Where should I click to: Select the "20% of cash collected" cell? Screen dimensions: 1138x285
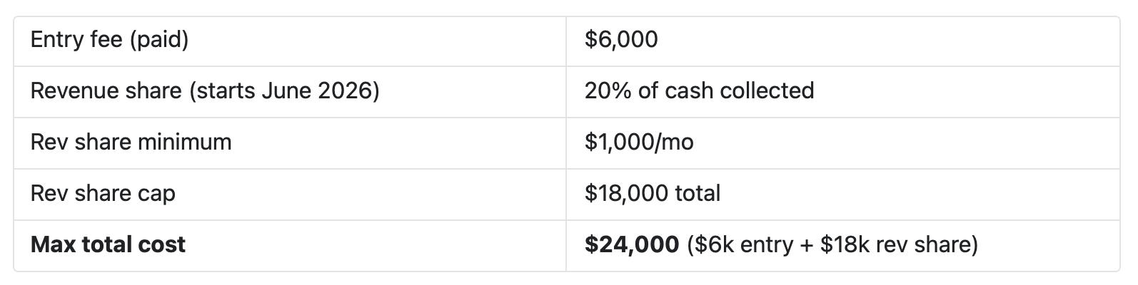(x=699, y=90)
